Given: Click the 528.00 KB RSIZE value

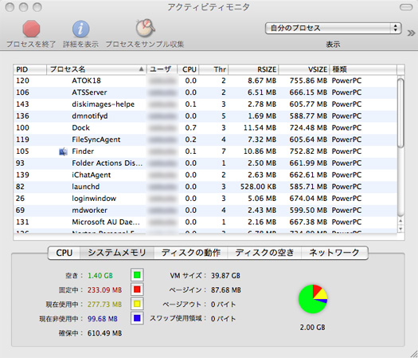Looking at the screenshot, I should 258,187.
